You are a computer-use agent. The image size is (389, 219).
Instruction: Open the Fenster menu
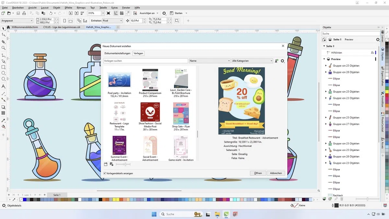(126, 7)
